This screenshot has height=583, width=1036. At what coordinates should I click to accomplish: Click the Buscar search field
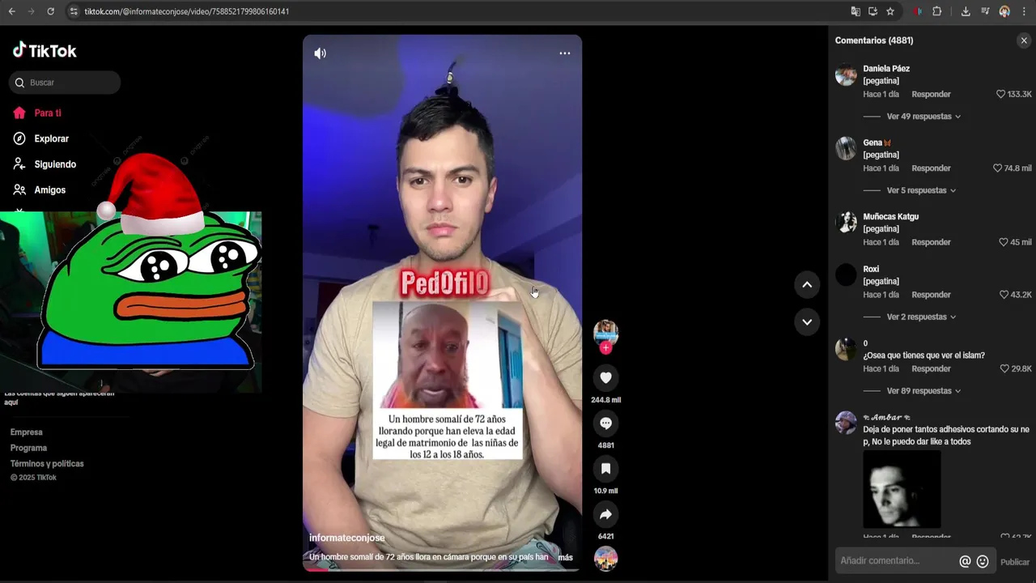tap(65, 83)
